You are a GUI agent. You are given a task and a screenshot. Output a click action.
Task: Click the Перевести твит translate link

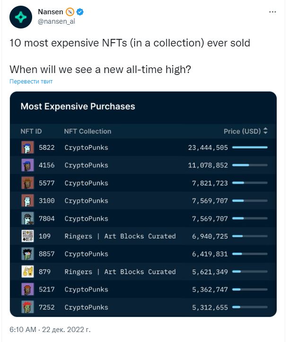click(x=31, y=82)
